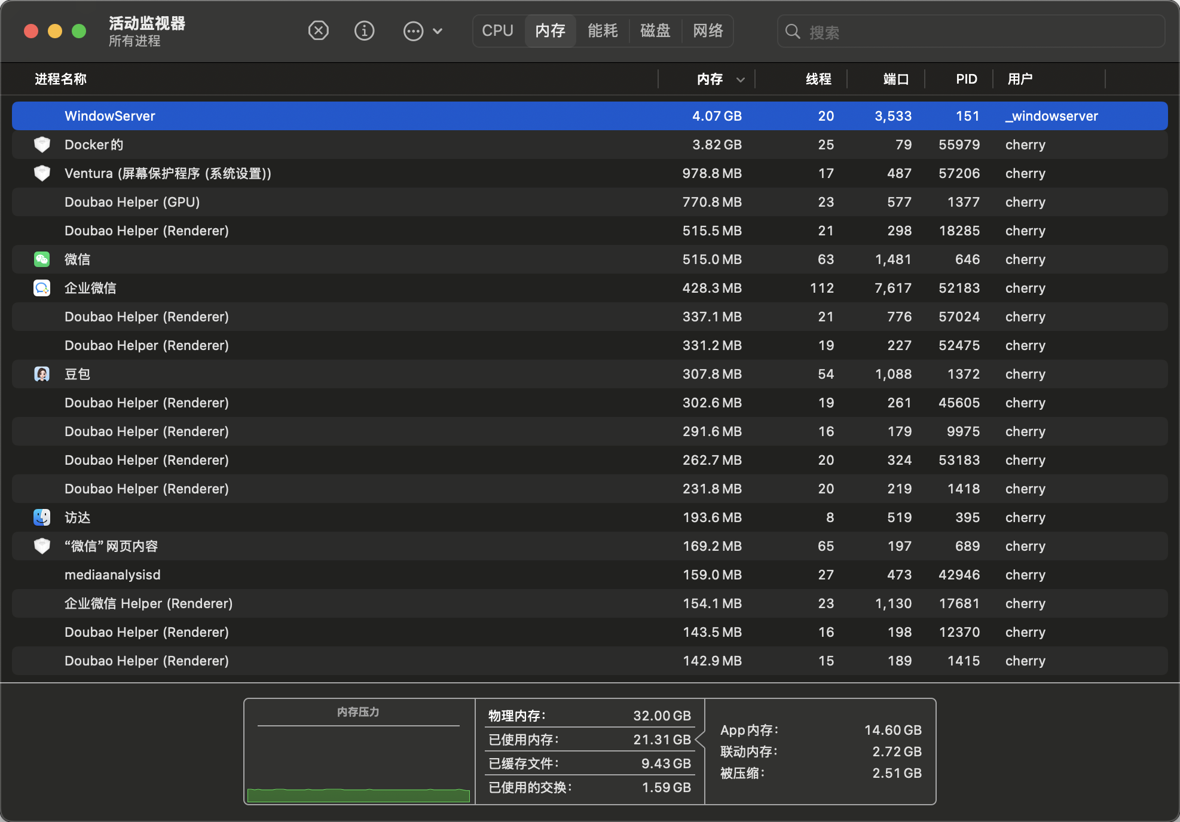Click the stop process X icon
The height and width of the screenshot is (822, 1180).
pos(318,30)
